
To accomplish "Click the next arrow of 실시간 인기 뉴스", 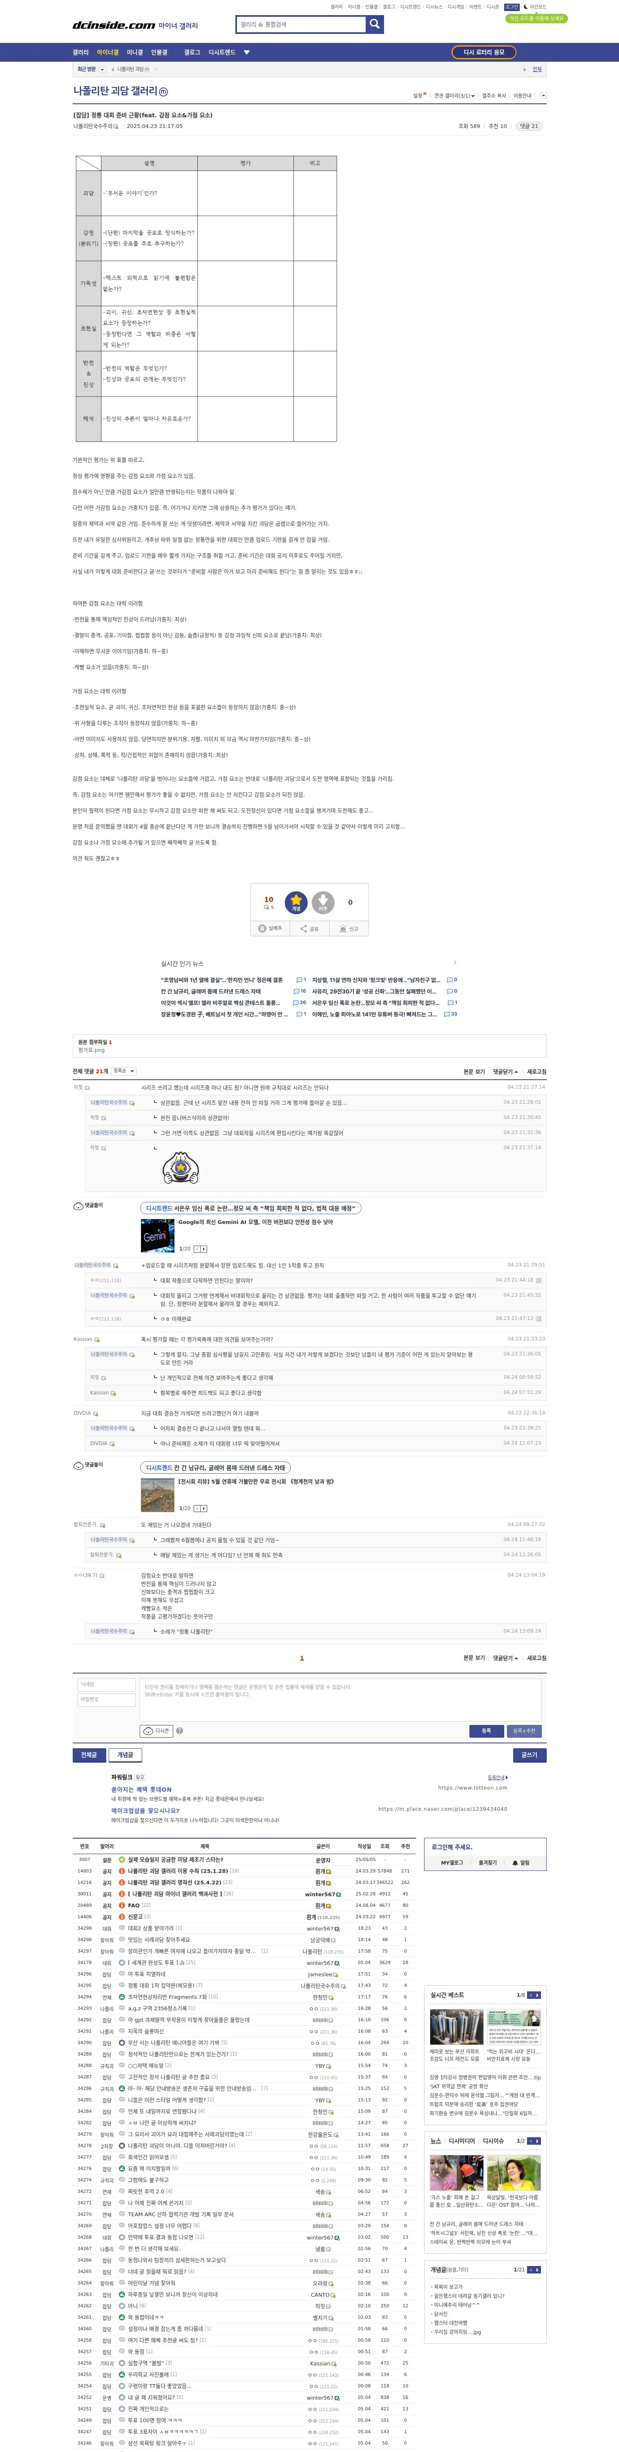I will click(454, 962).
